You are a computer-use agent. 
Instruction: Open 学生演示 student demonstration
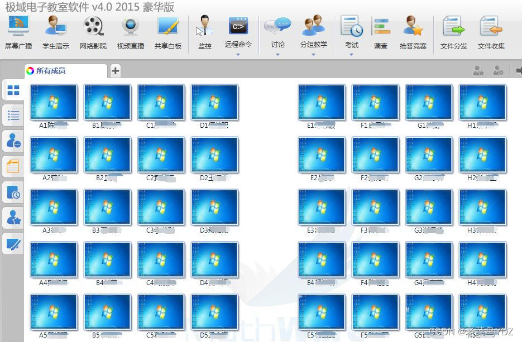click(56, 32)
